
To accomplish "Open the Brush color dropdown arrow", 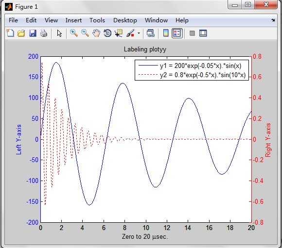I will pos(139,33).
